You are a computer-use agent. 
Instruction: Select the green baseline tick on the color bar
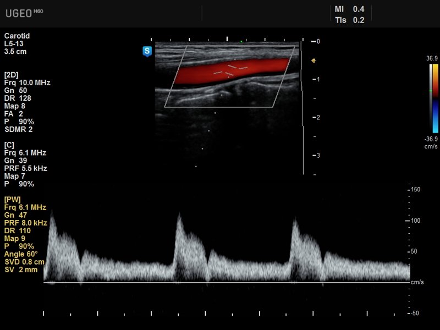(x=430, y=90)
